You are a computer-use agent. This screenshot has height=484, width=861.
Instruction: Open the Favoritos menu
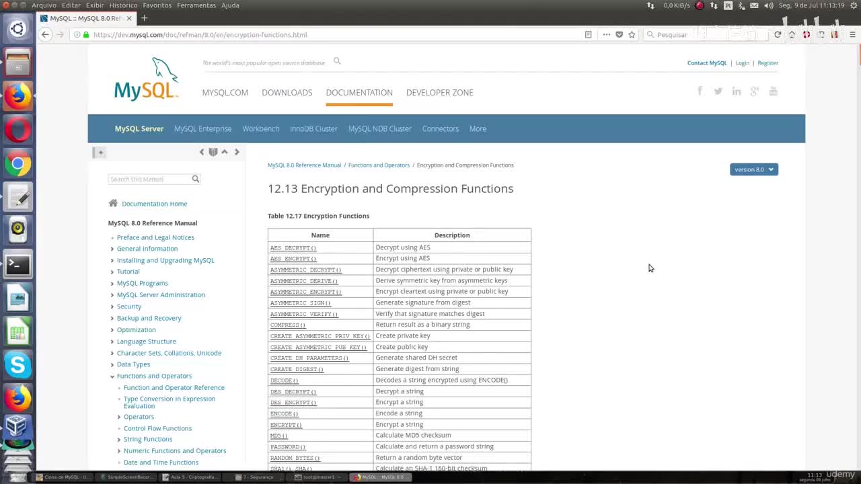(157, 5)
